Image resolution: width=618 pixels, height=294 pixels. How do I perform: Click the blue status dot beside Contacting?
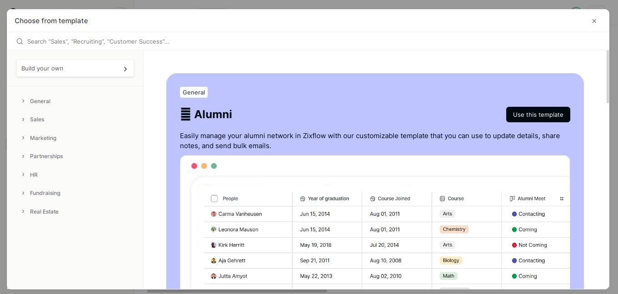click(514, 214)
